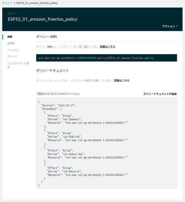
Task: Click ポリシードキュメントの編集 link
Action: click(160, 94)
